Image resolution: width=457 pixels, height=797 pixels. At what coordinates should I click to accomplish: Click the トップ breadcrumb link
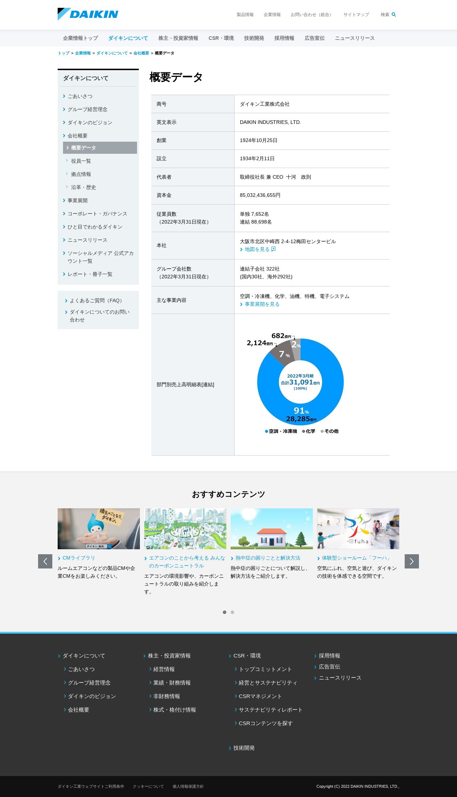coord(64,53)
